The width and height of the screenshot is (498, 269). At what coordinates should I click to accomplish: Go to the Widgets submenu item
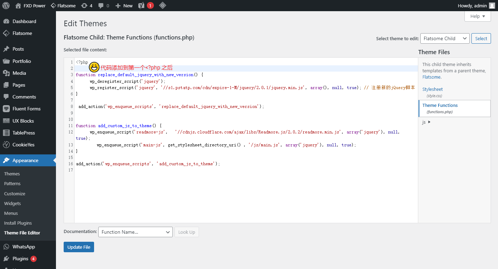tap(12, 203)
